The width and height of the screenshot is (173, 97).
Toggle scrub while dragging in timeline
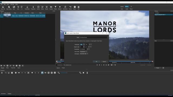[x=45, y=73]
